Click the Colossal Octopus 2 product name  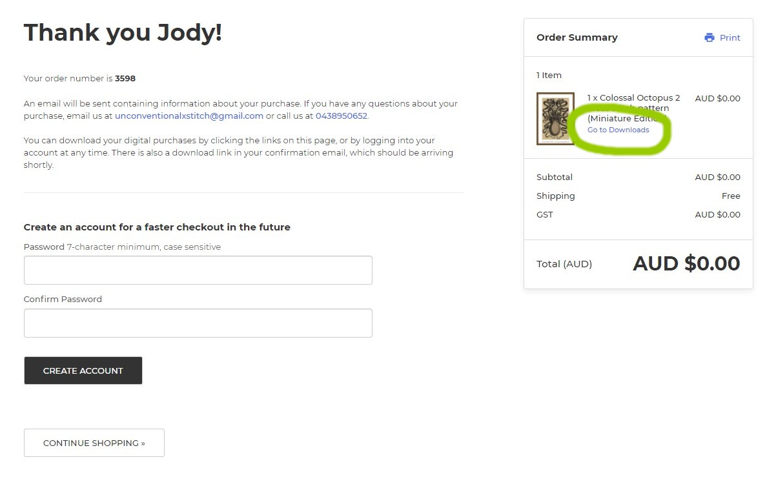[x=633, y=98]
